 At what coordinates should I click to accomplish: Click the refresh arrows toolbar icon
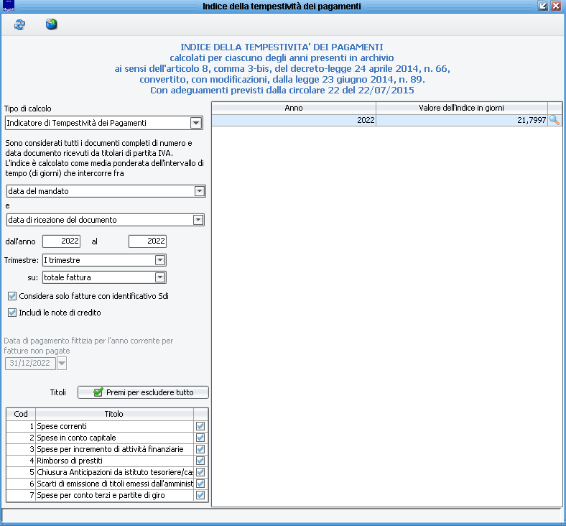[x=19, y=25]
